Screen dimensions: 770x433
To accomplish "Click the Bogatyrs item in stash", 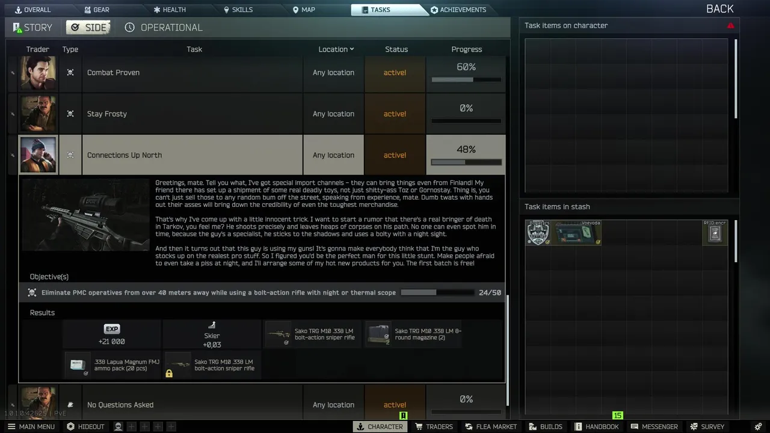I will (538, 233).
